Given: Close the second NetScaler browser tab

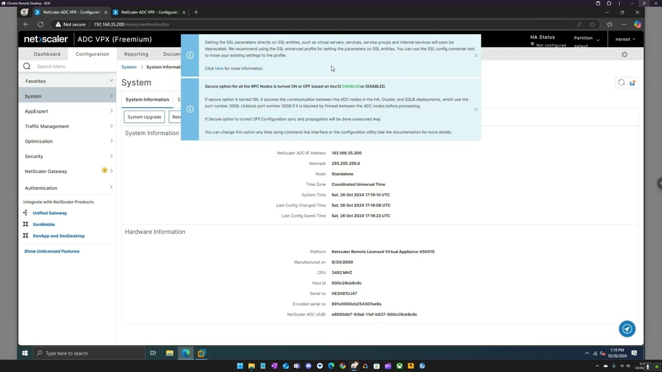Looking at the screenshot, I should pos(184,12).
